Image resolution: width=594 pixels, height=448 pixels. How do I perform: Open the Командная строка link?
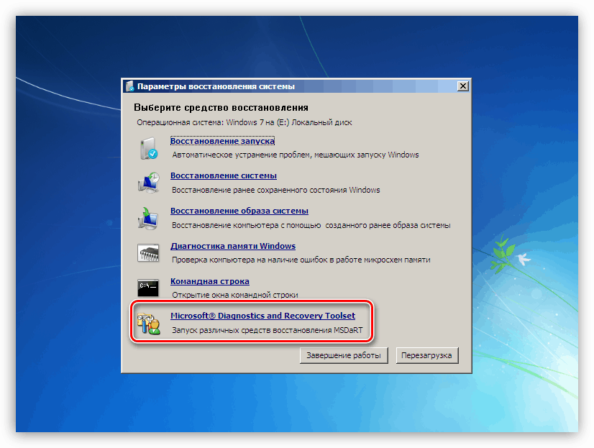coord(210,281)
